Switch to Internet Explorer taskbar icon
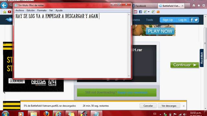The image size is (207, 116). click(x=59, y=113)
